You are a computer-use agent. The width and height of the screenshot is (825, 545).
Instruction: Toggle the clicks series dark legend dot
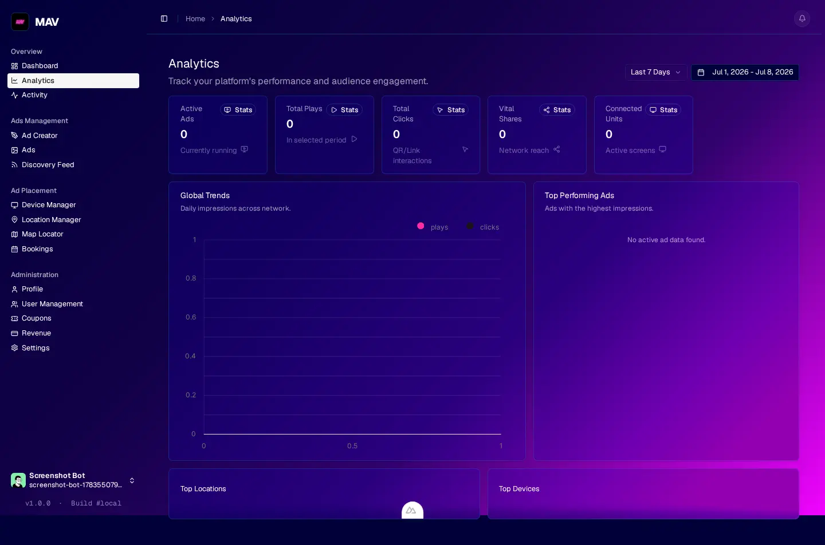[470, 226]
